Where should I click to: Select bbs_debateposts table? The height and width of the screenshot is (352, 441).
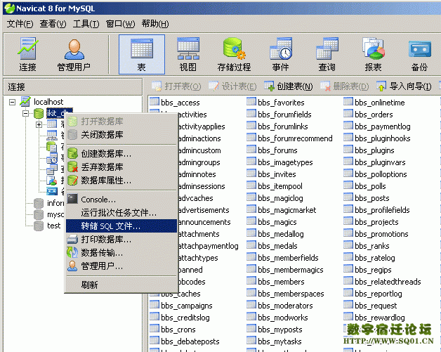[x=190, y=341]
